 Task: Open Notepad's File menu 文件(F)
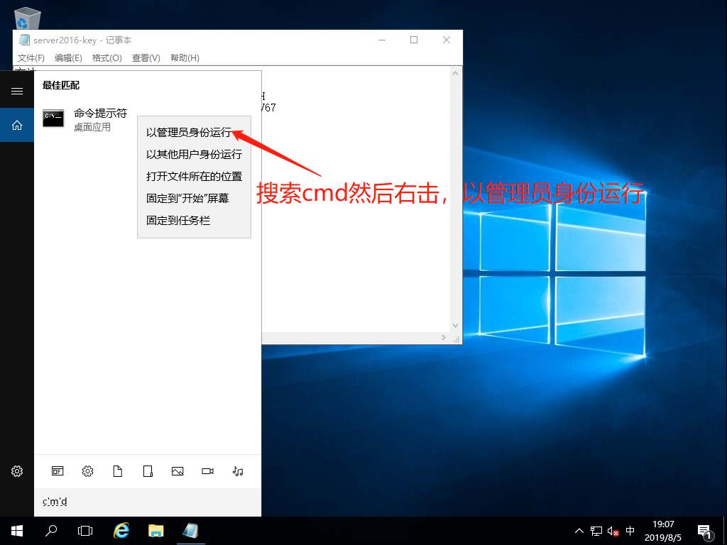click(x=31, y=58)
